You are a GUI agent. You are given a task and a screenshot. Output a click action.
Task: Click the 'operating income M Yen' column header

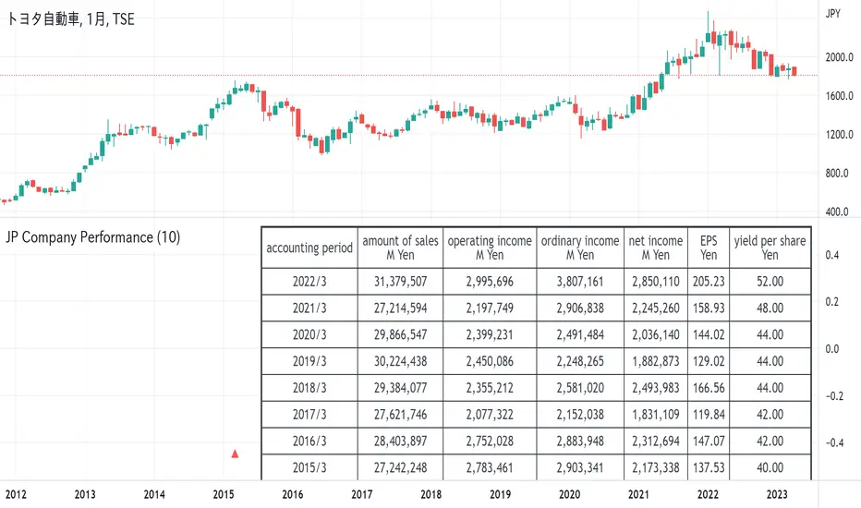(x=490, y=248)
